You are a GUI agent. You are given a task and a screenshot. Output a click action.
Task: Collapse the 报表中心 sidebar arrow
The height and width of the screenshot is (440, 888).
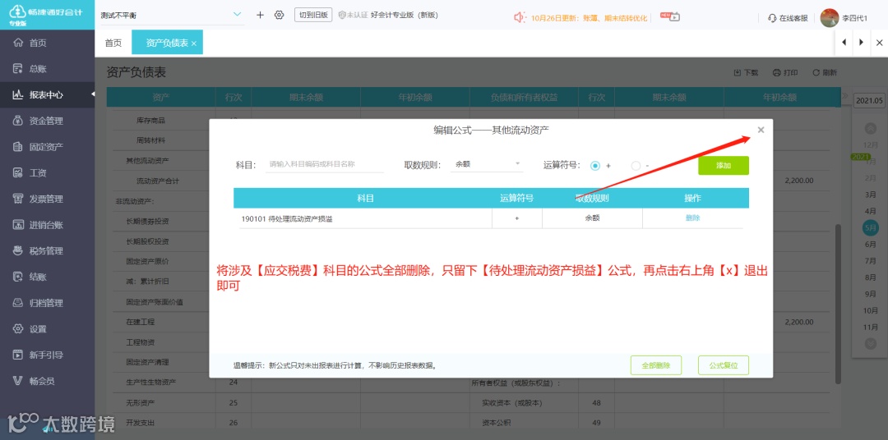click(92, 94)
